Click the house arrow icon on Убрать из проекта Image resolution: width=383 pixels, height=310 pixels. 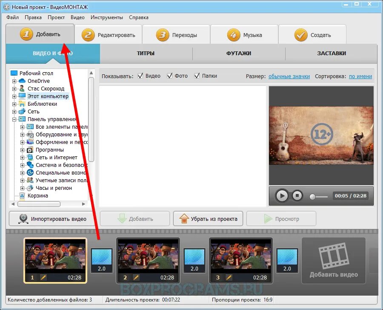(x=184, y=218)
